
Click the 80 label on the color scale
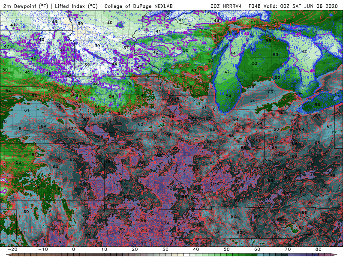tap(319, 249)
